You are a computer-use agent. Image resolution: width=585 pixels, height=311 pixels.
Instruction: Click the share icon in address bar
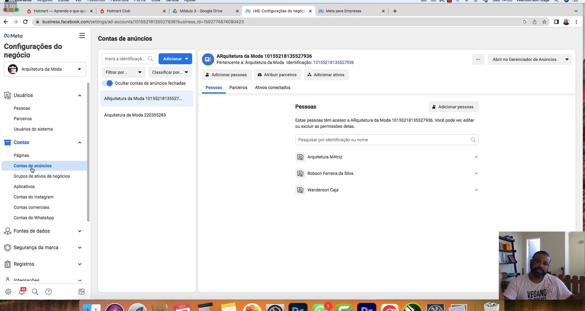tap(535, 22)
